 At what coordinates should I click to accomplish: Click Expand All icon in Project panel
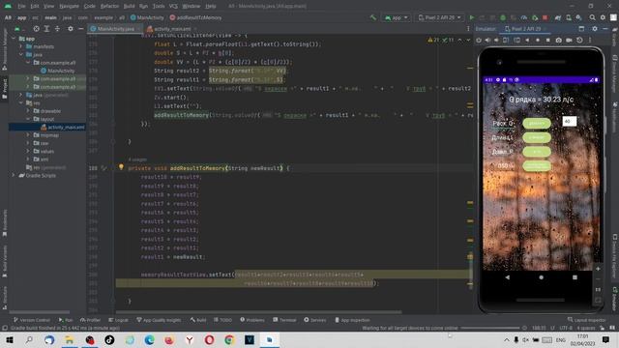pos(46,29)
